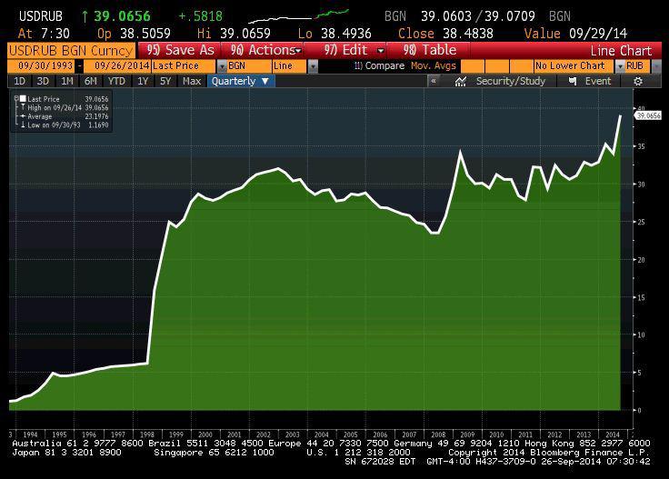Click the Security/Study chart icon
The width and height of the screenshot is (669, 479).
(461, 81)
